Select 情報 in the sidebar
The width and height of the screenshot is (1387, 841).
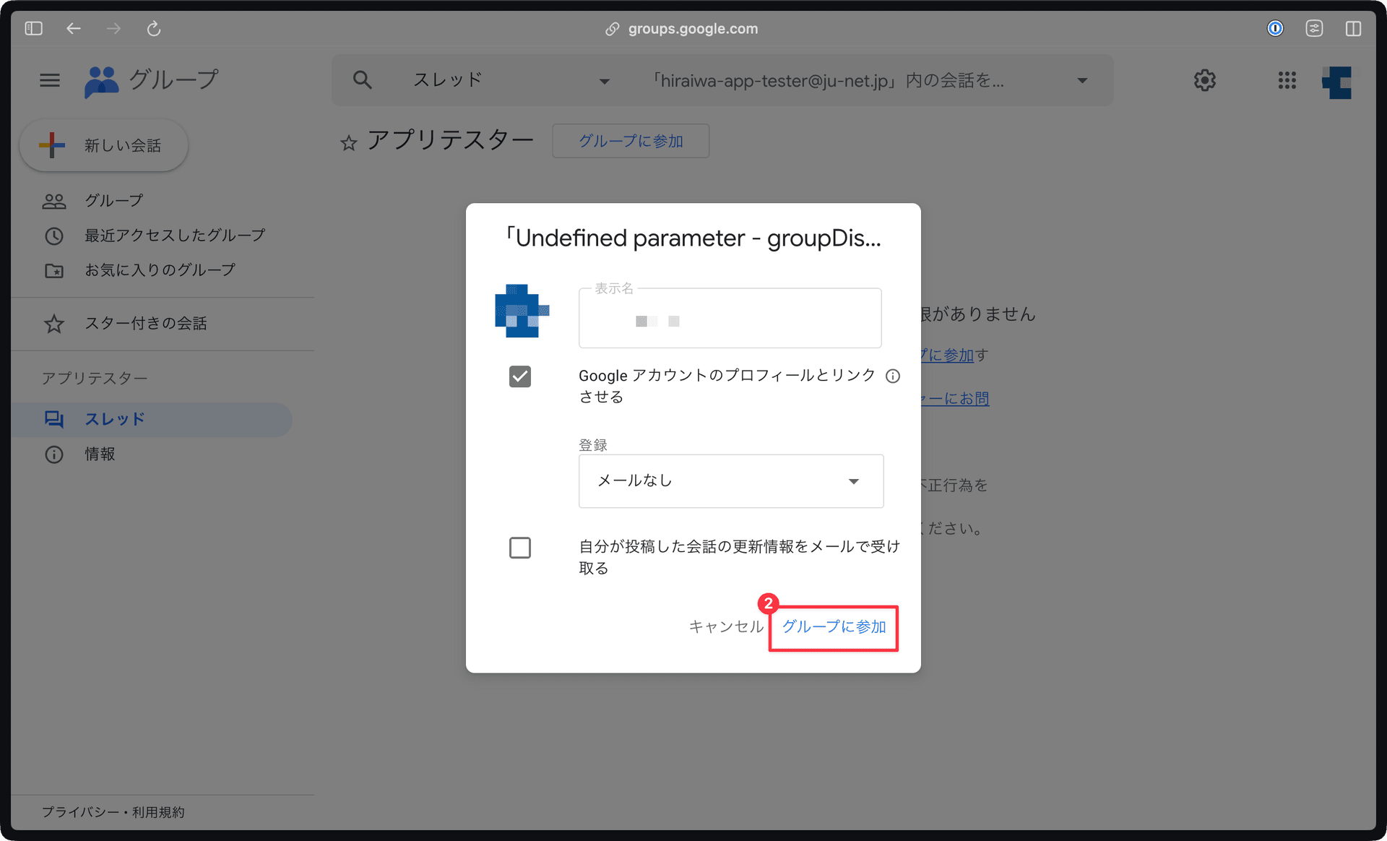tap(99, 454)
